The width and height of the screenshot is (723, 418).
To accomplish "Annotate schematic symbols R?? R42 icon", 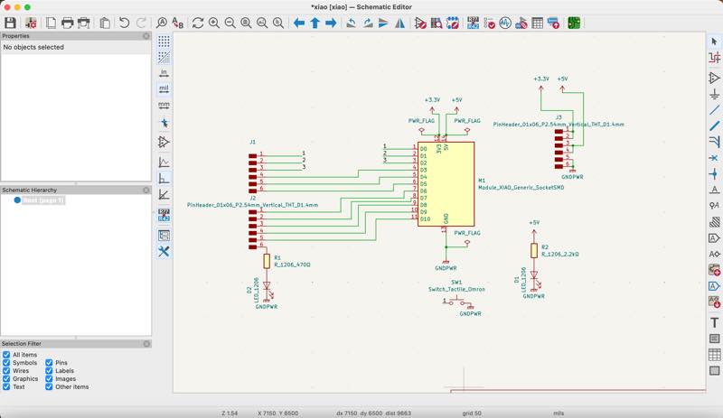I will pos(473,23).
